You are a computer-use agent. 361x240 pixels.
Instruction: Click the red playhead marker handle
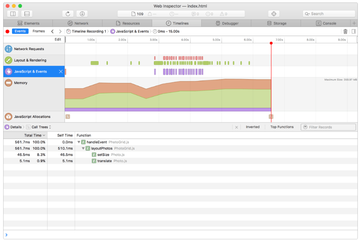(x=271, y=43)
